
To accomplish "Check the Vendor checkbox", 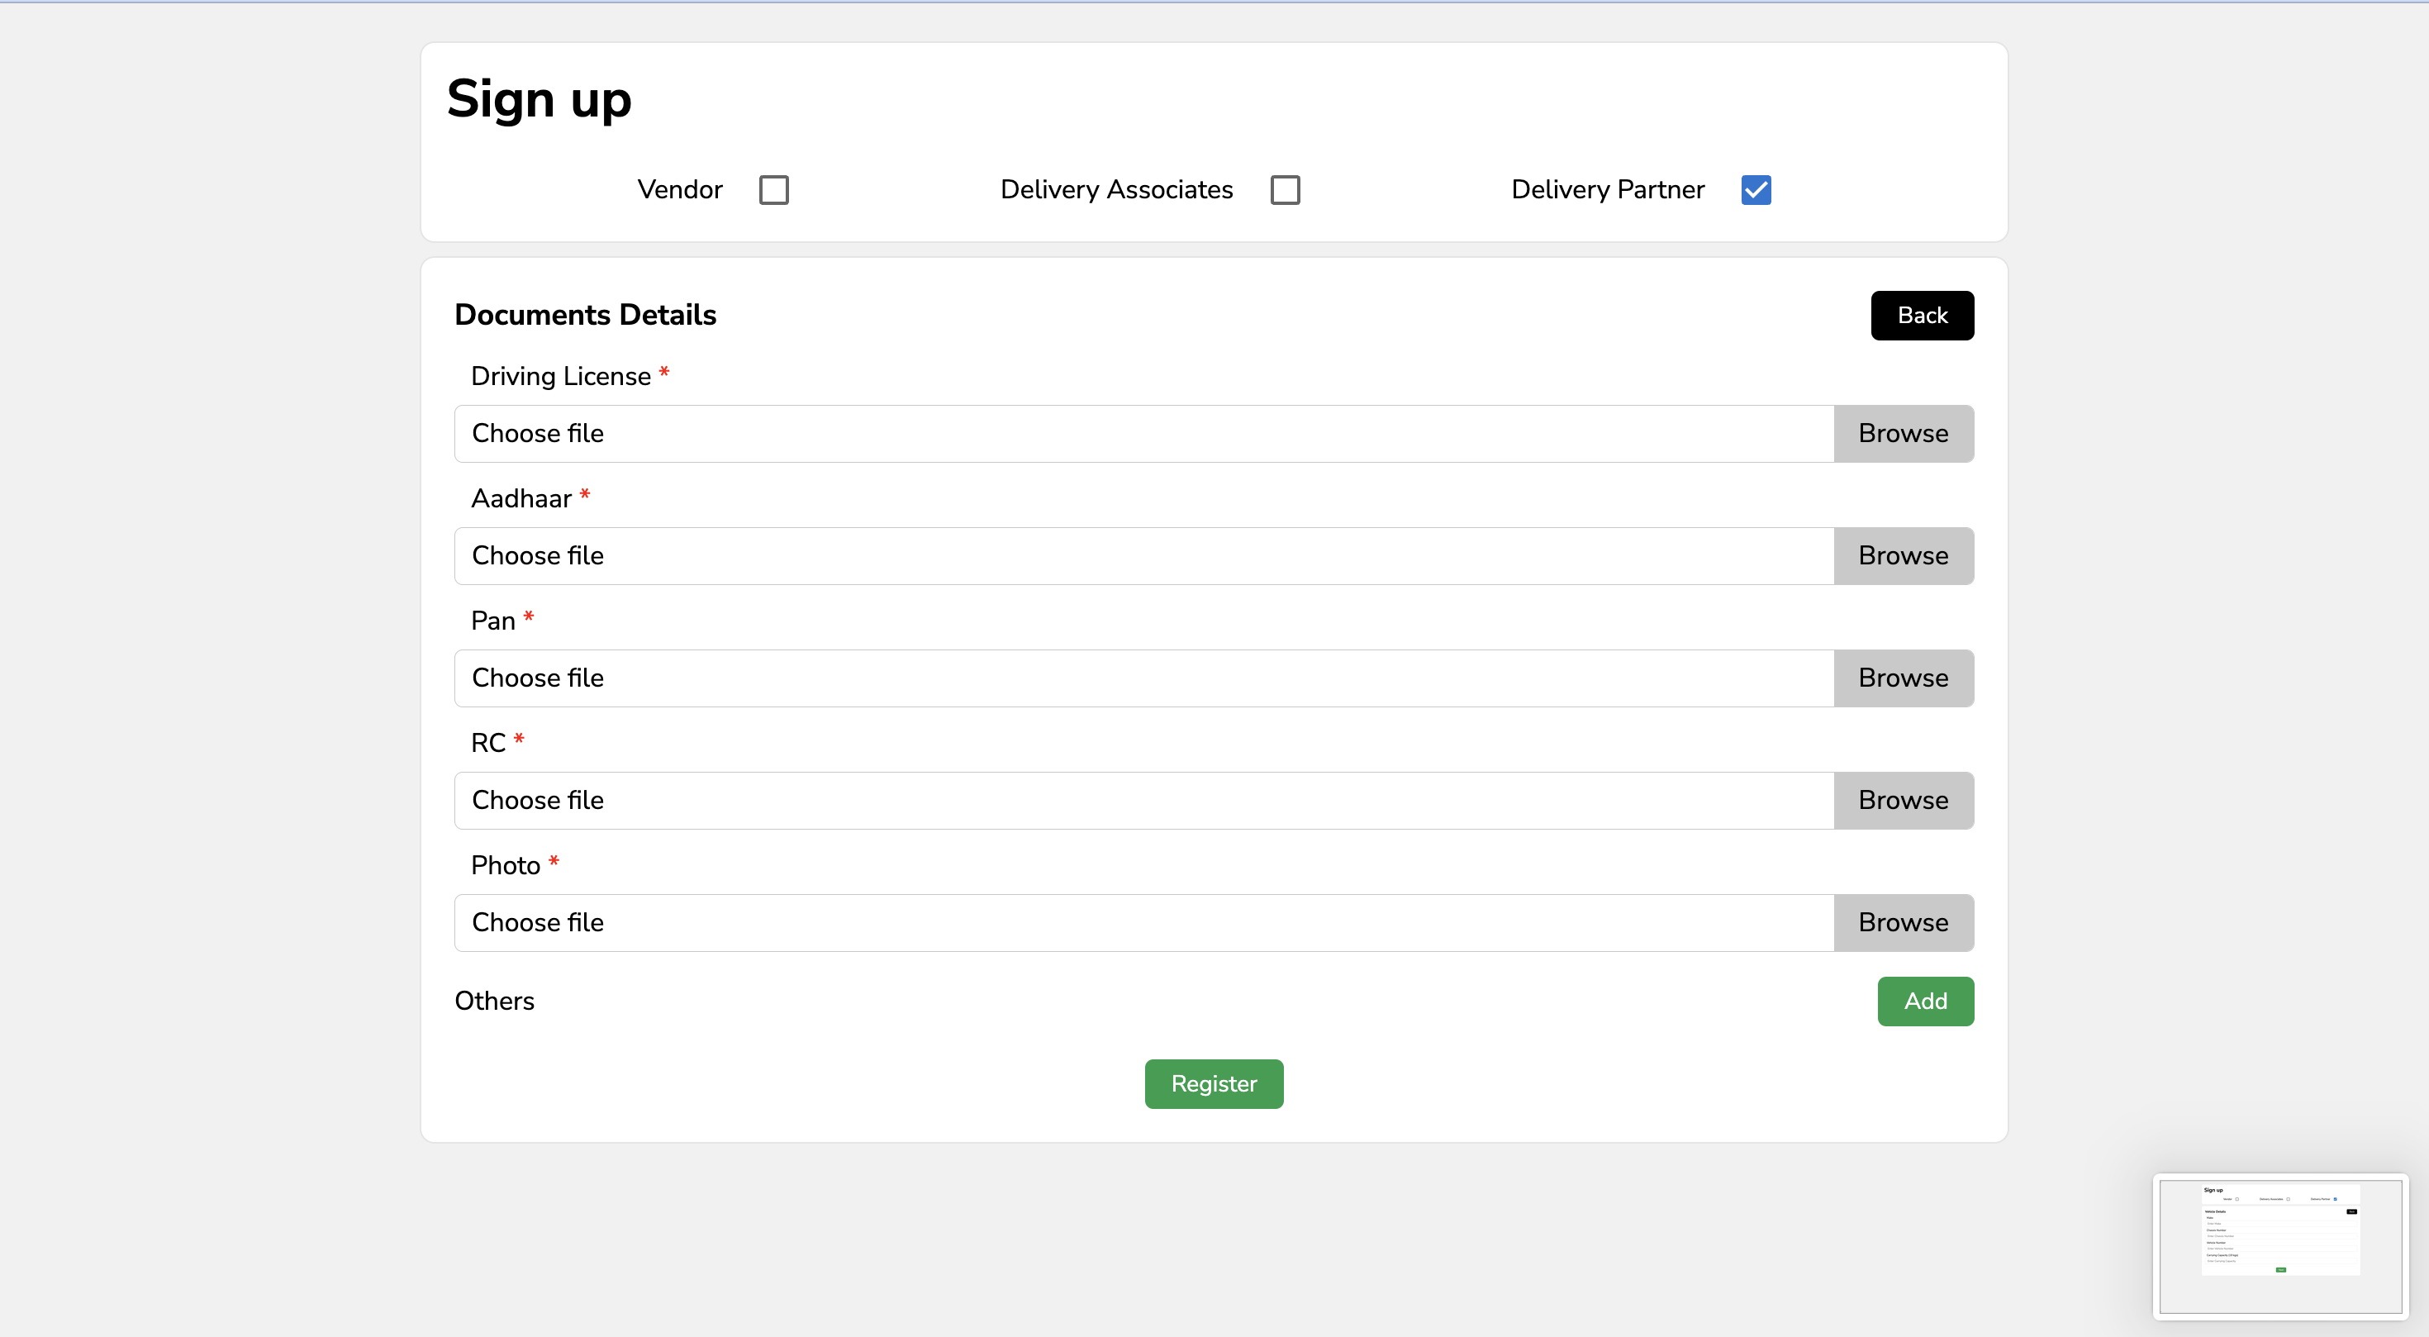I will coord(773,189).
